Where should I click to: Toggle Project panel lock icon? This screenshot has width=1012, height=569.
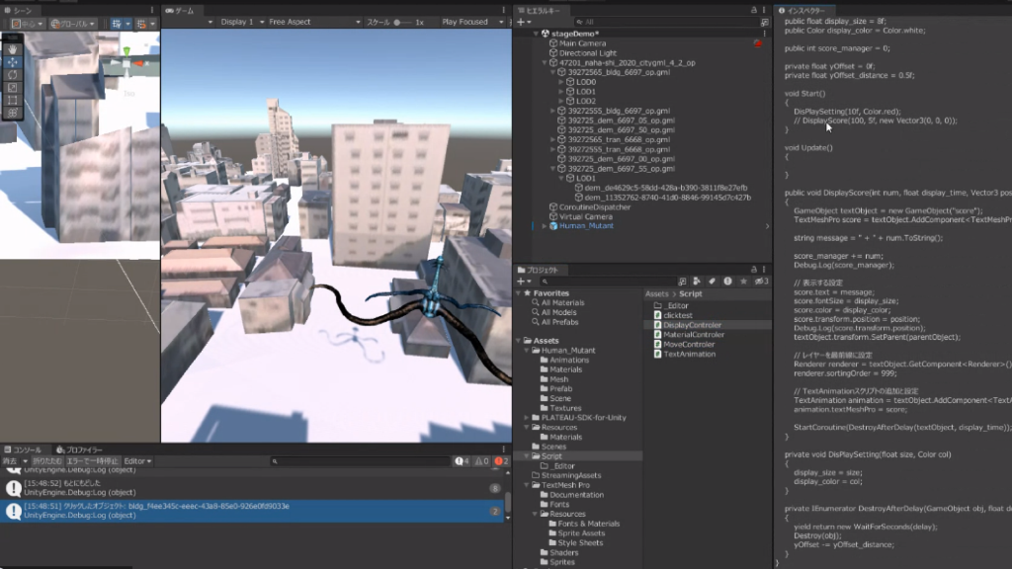click(x=753, y=270)
